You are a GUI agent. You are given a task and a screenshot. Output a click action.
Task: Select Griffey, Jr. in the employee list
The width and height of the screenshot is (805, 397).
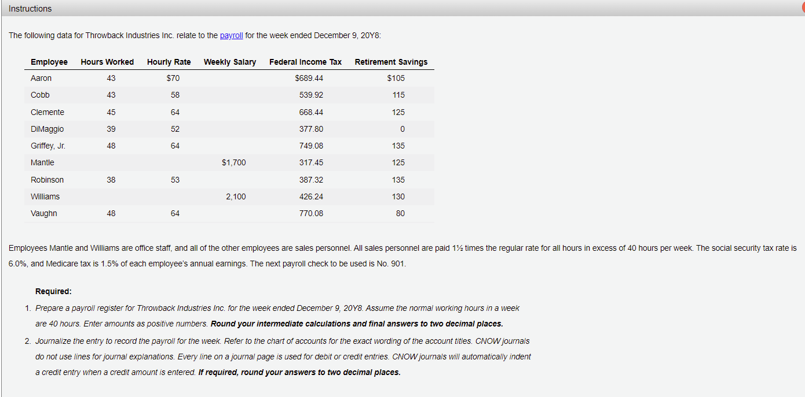[x=49, y=146]
